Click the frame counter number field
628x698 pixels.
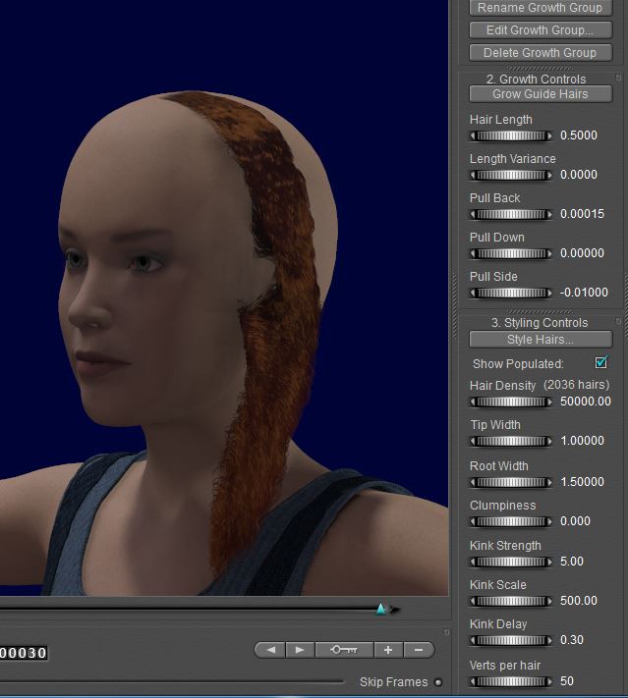point(23,653)
